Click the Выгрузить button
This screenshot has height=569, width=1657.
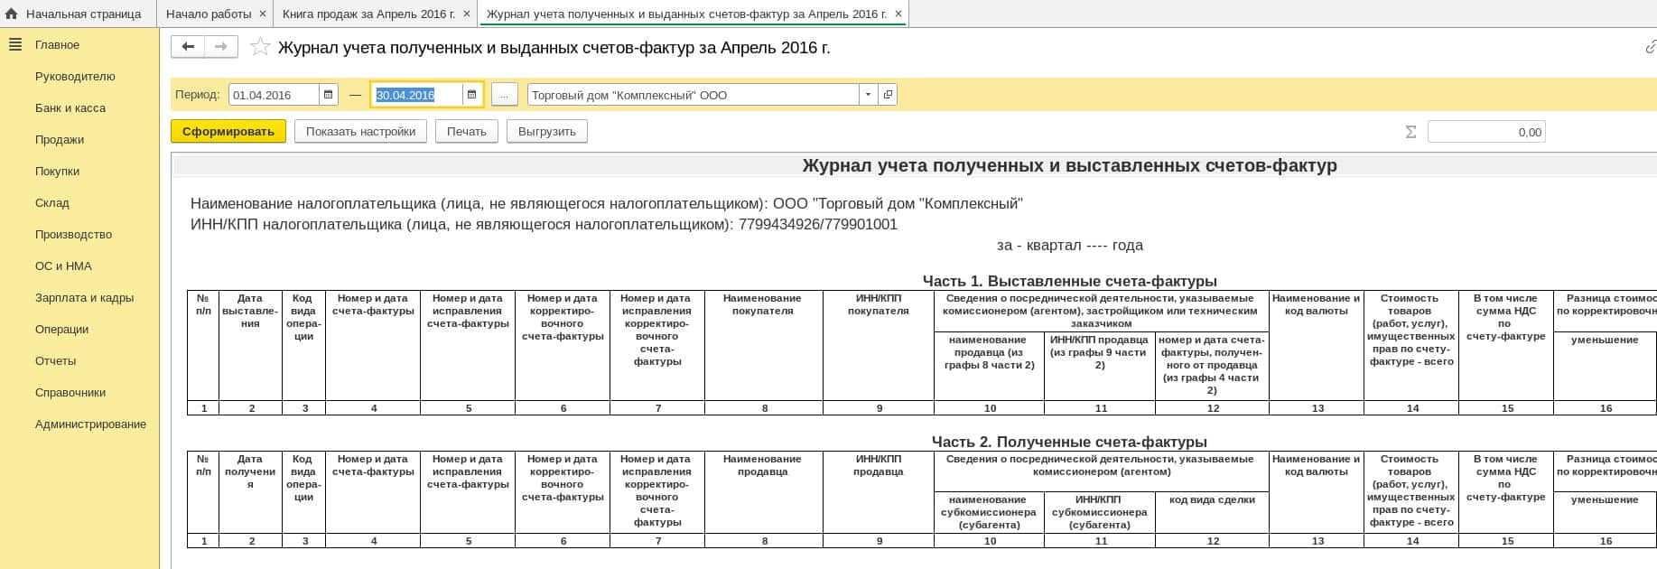pyautogui.click(x=547, y=131)
